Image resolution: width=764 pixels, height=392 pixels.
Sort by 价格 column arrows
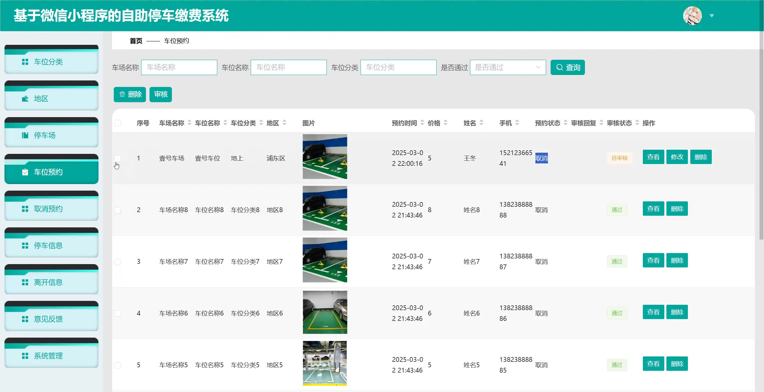click(446, 123)
